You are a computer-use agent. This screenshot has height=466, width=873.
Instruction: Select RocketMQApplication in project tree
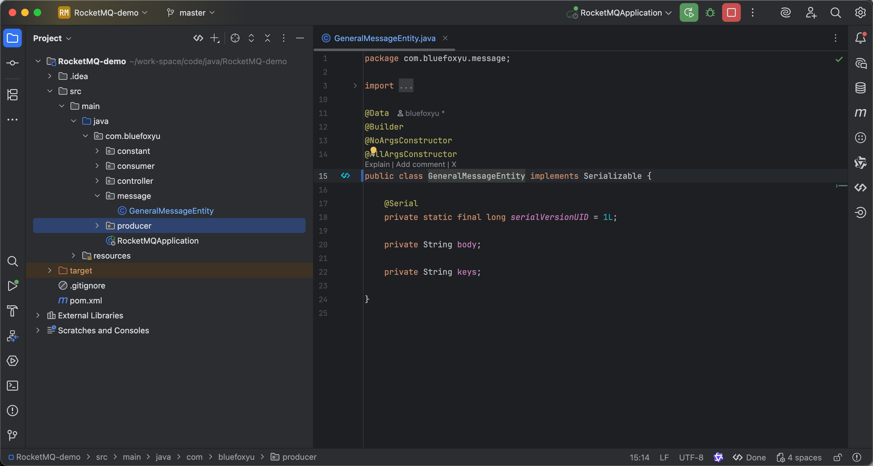click(x=157, y=241)
